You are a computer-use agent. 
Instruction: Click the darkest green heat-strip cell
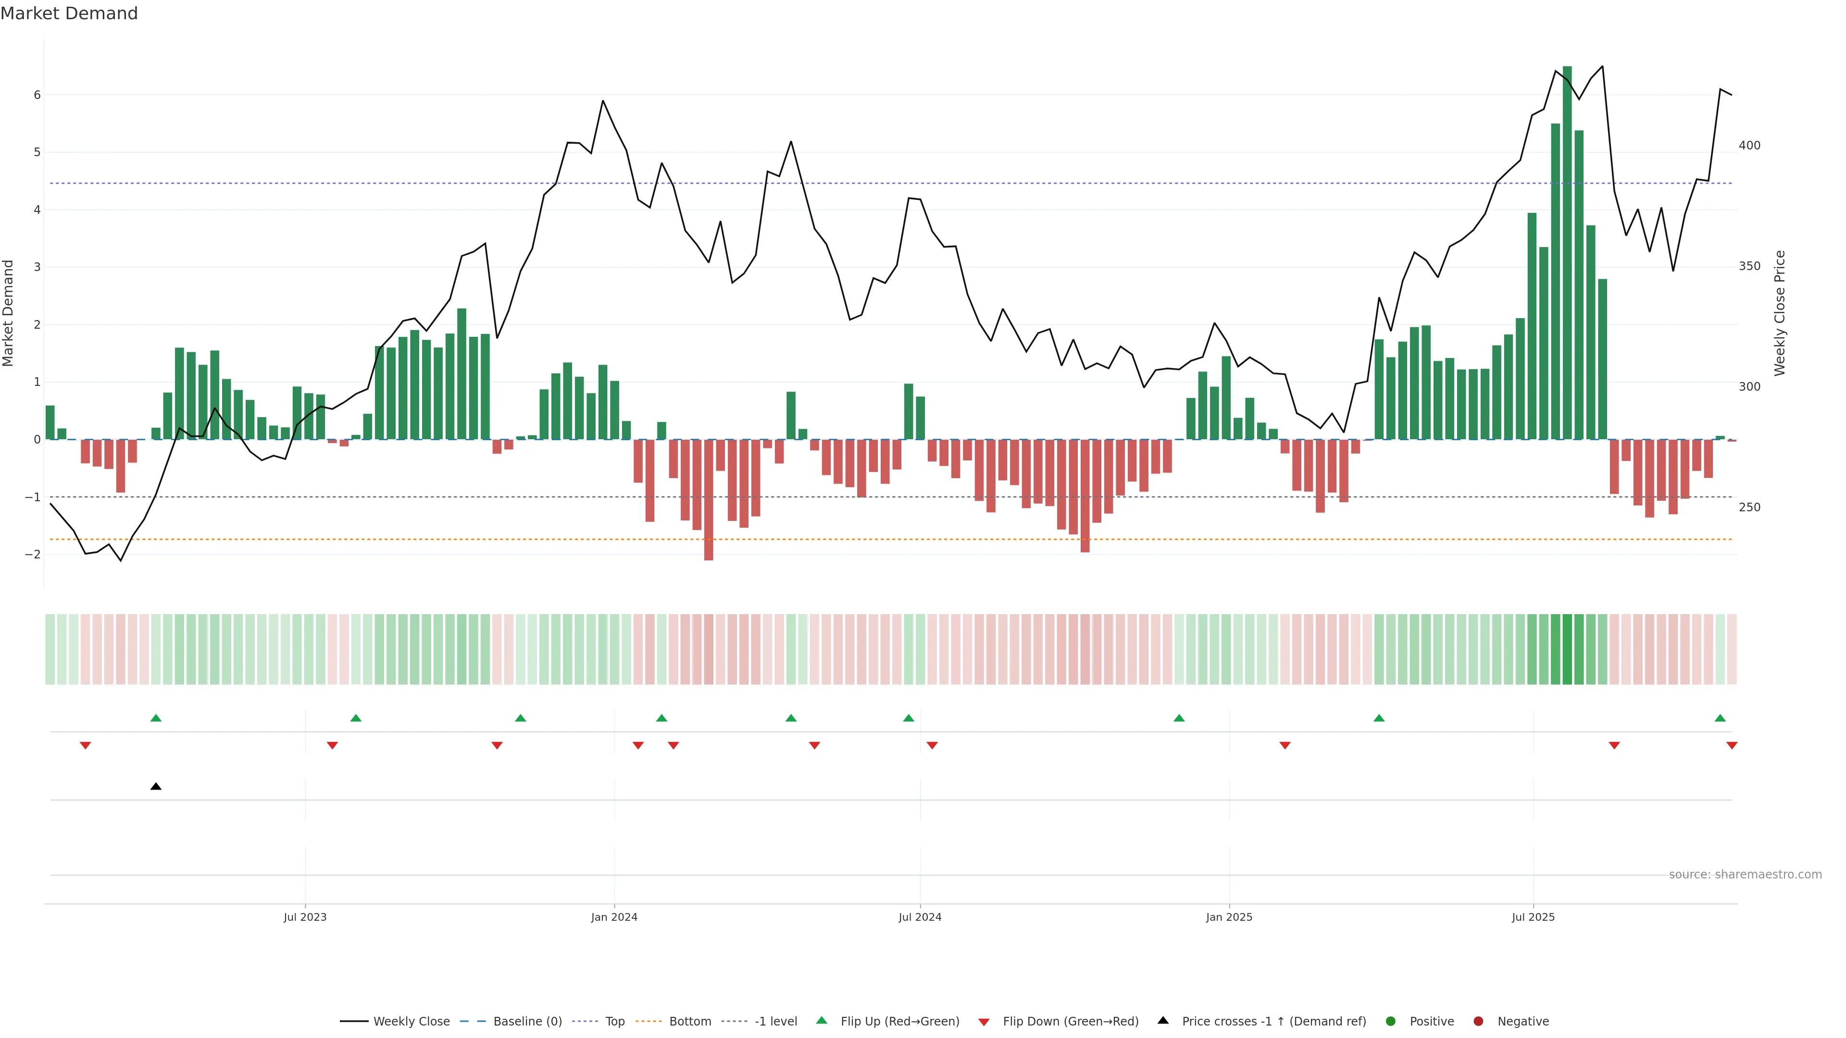[1567, 649]
